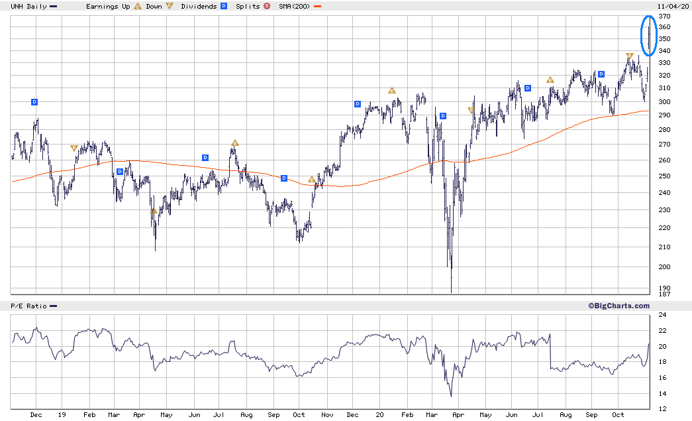Select the dividend marker from March 2019
Screen dimensions: 692x421
click(120, 172)
